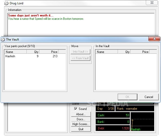Cancel the Vault dialog
Viewport: 161px width, 136px height.
pos(149,97)
